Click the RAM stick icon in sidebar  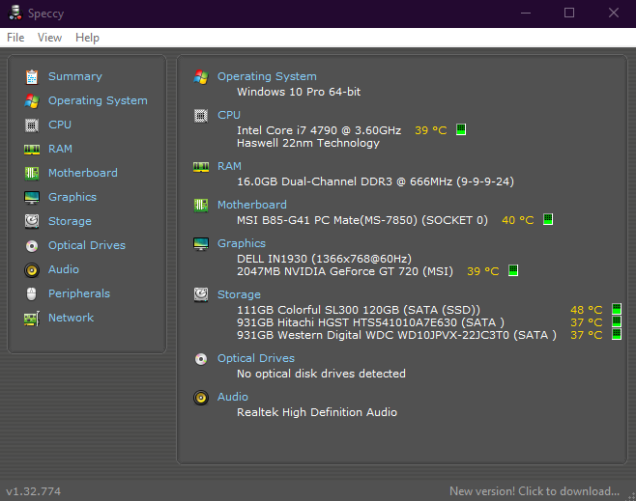pos(32,150)
